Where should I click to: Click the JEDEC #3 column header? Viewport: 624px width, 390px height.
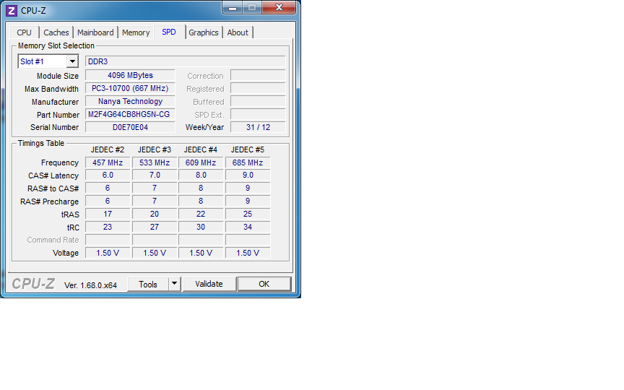point(155,149)
